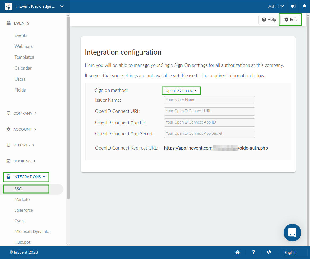The width and height of the screenshot is (310, 259).
Task: Click the sidebar scroll up arrow
Action: tap(68, 15)
